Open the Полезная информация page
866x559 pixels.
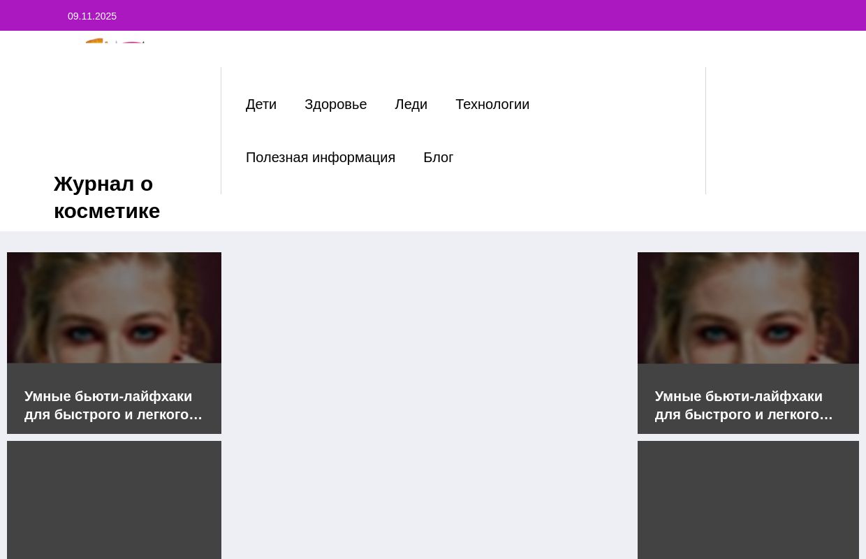(321, 157)
